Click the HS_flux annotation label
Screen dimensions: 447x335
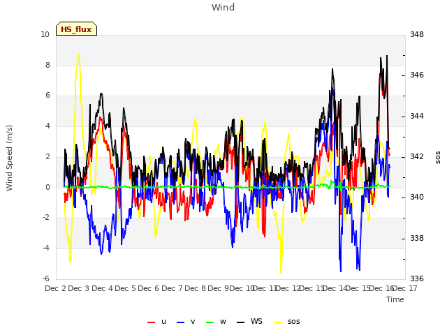point(76,29)
